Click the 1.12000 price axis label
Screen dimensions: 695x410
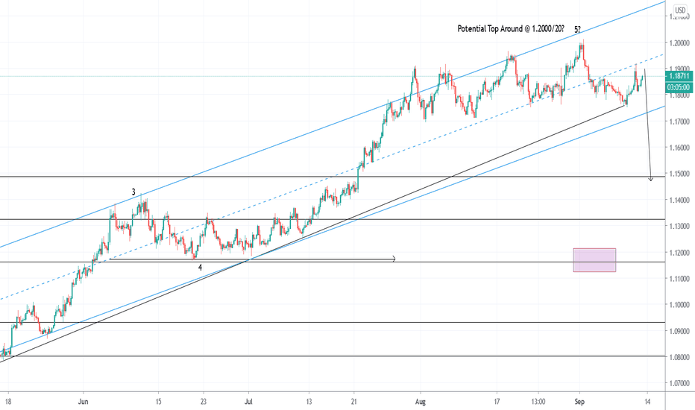coord(679,253)
